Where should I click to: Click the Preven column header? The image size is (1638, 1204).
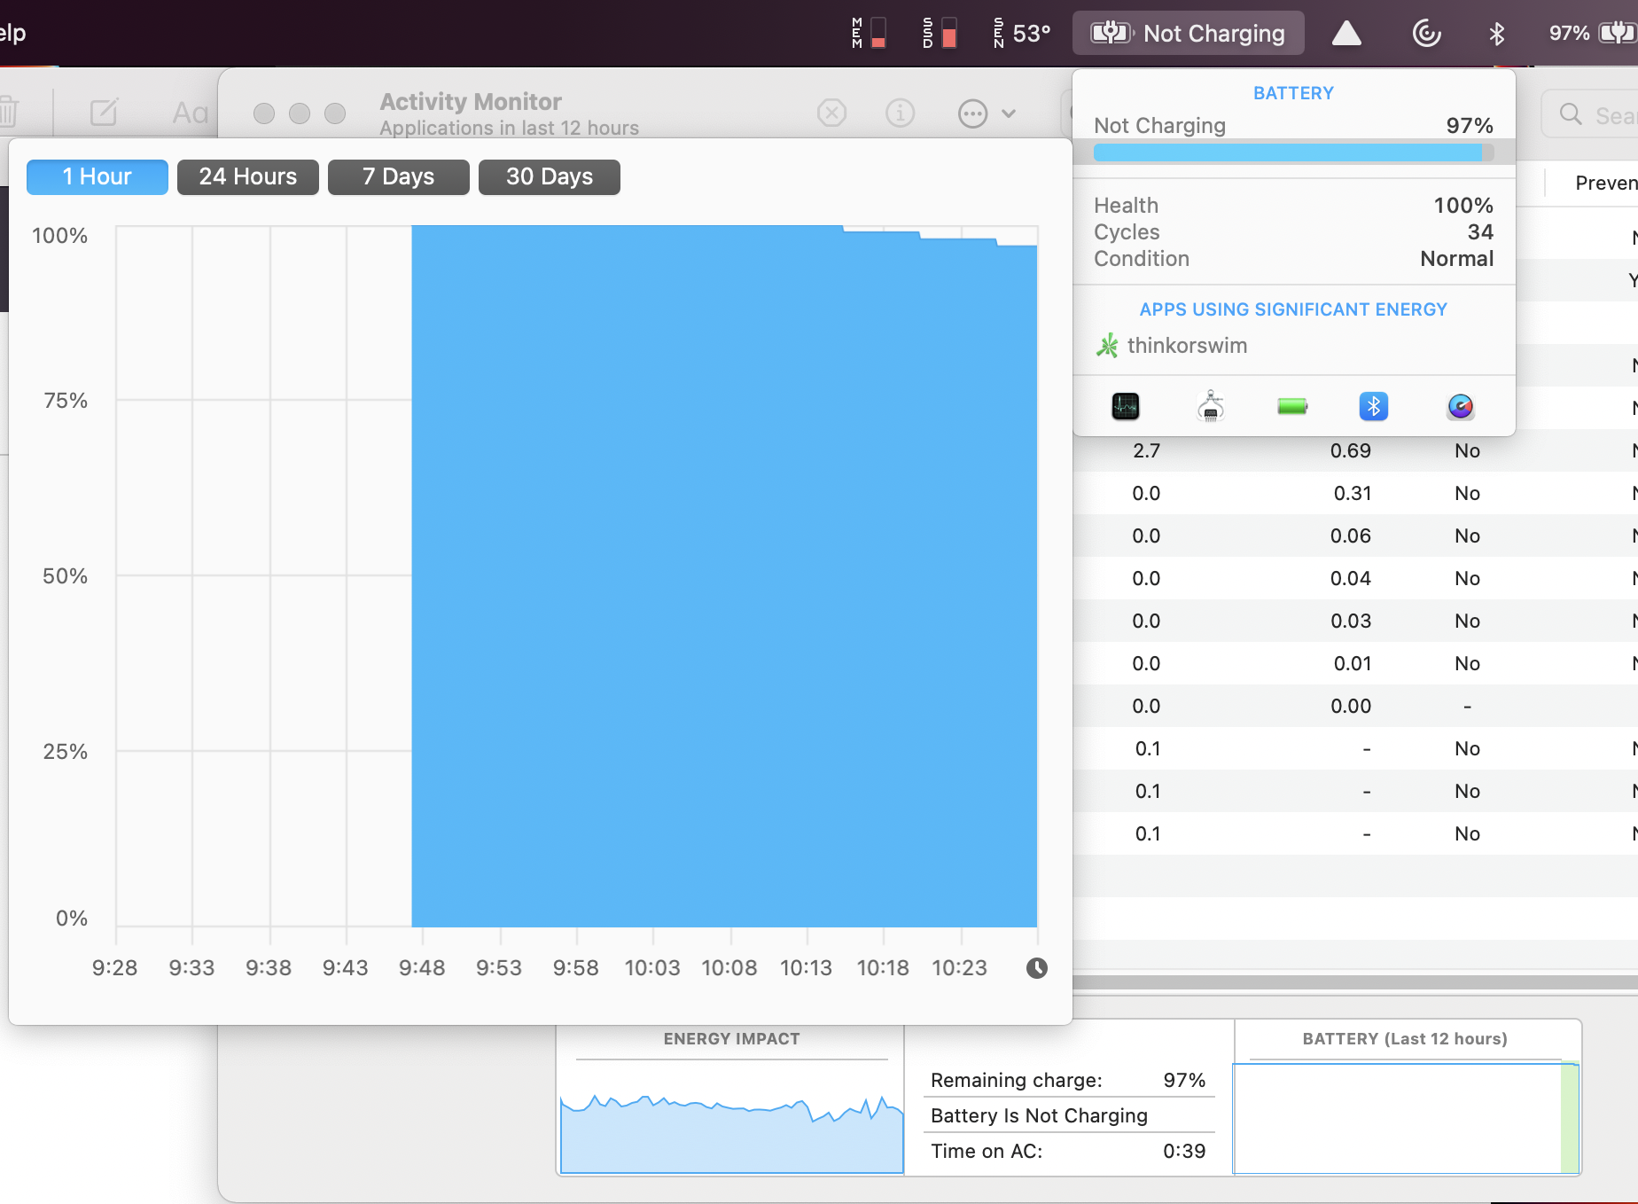[x=1606, y=183]
